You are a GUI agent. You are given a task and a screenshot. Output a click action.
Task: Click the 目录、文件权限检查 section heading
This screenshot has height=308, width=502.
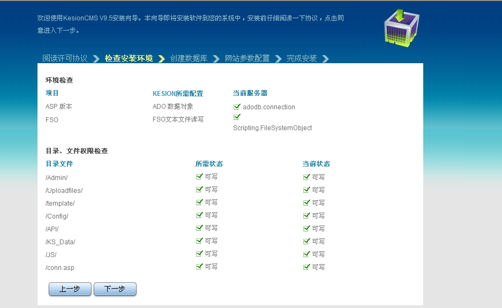coord(77,151)
